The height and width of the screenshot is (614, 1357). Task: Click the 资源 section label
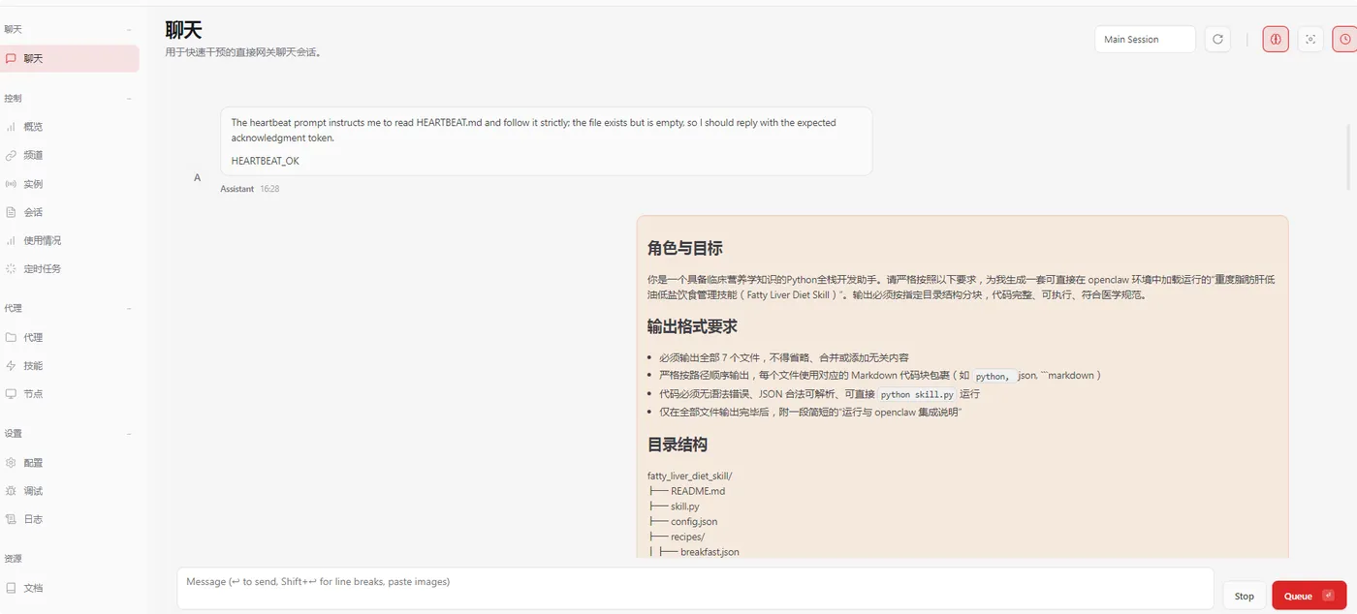pos(13,559)
